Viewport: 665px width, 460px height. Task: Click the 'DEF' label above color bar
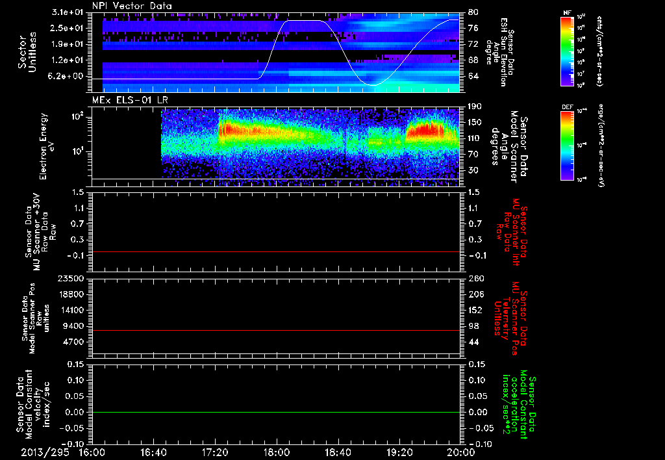point(568,107)
